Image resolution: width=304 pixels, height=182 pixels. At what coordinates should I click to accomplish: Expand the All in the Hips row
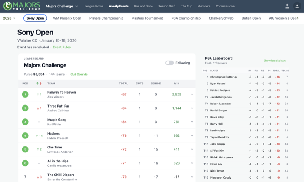pos(192,163)
